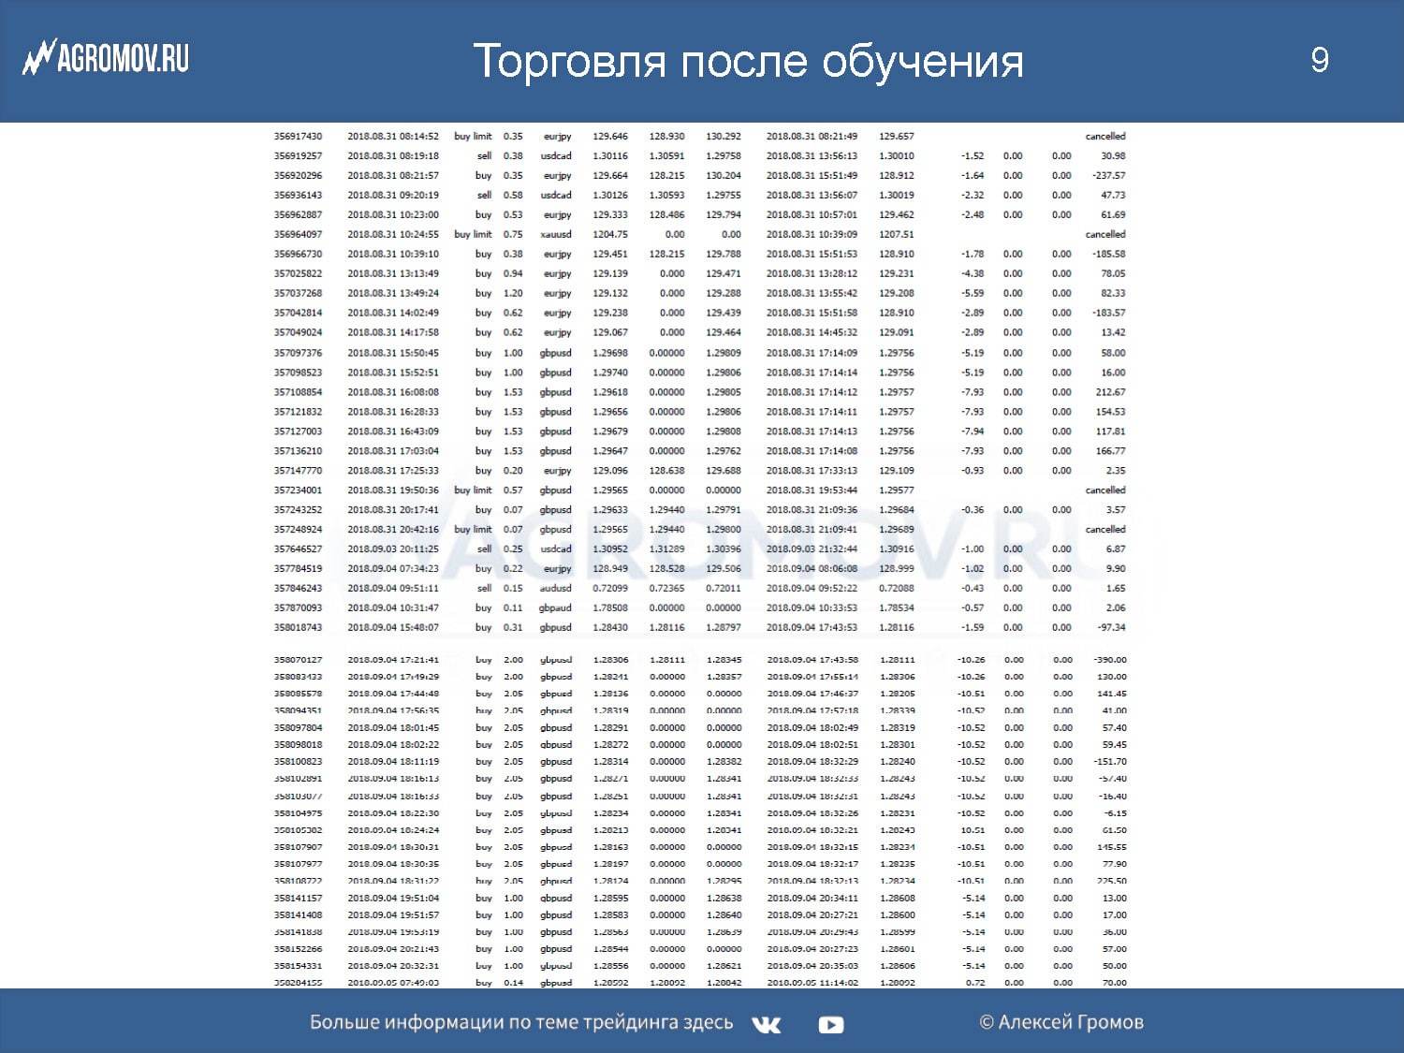
Task: Select order number 356962887
Action: (x=298, y=215)
